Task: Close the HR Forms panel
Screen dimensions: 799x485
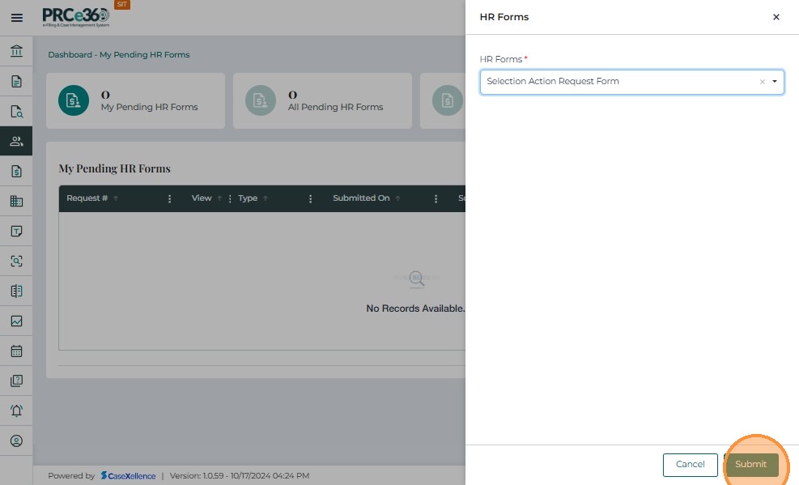Action: point(776,17)
